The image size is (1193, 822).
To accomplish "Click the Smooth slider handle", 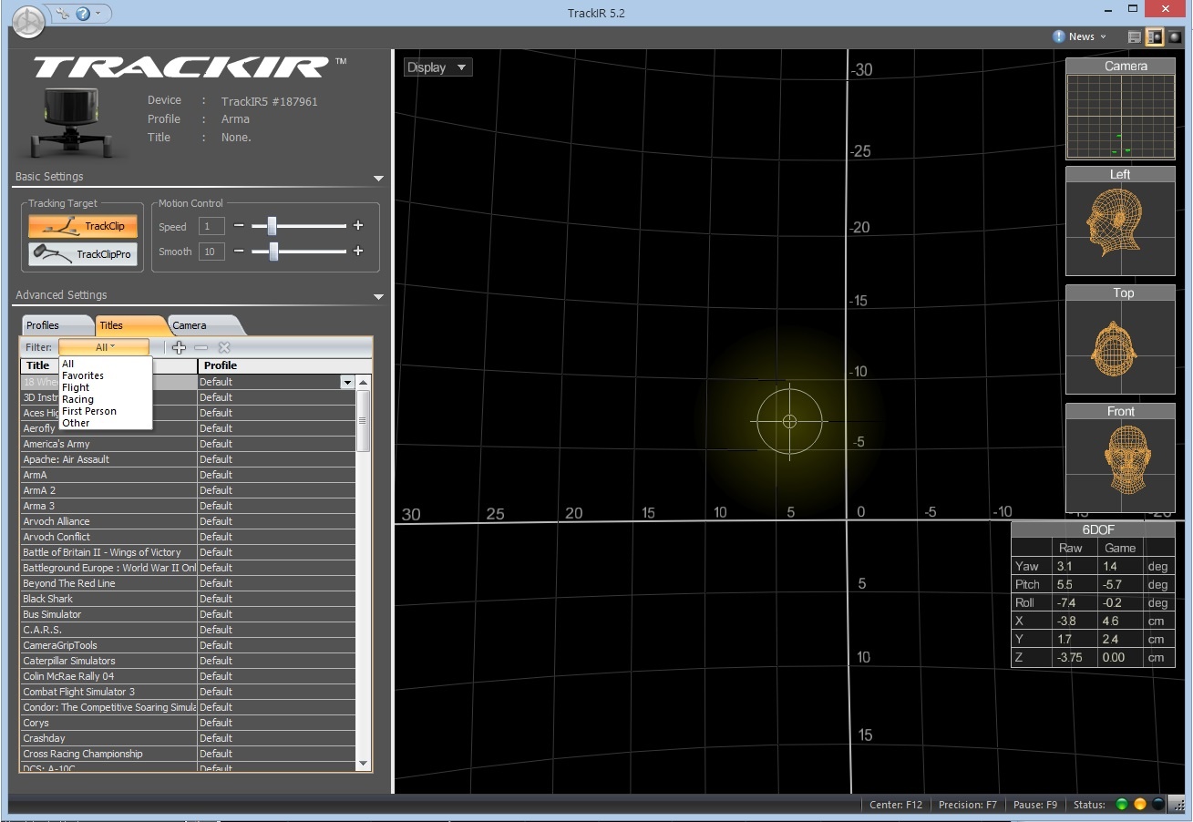I will point(273,251).
